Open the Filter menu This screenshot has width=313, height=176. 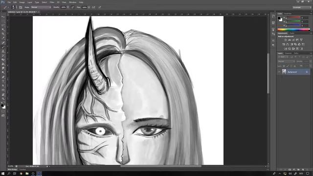(52, 2)
